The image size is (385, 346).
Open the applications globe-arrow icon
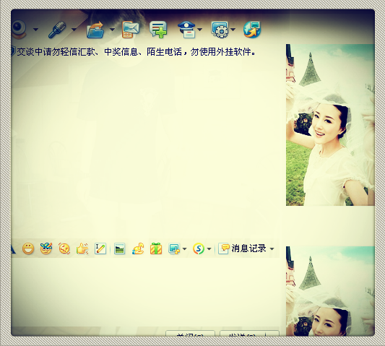252,30
